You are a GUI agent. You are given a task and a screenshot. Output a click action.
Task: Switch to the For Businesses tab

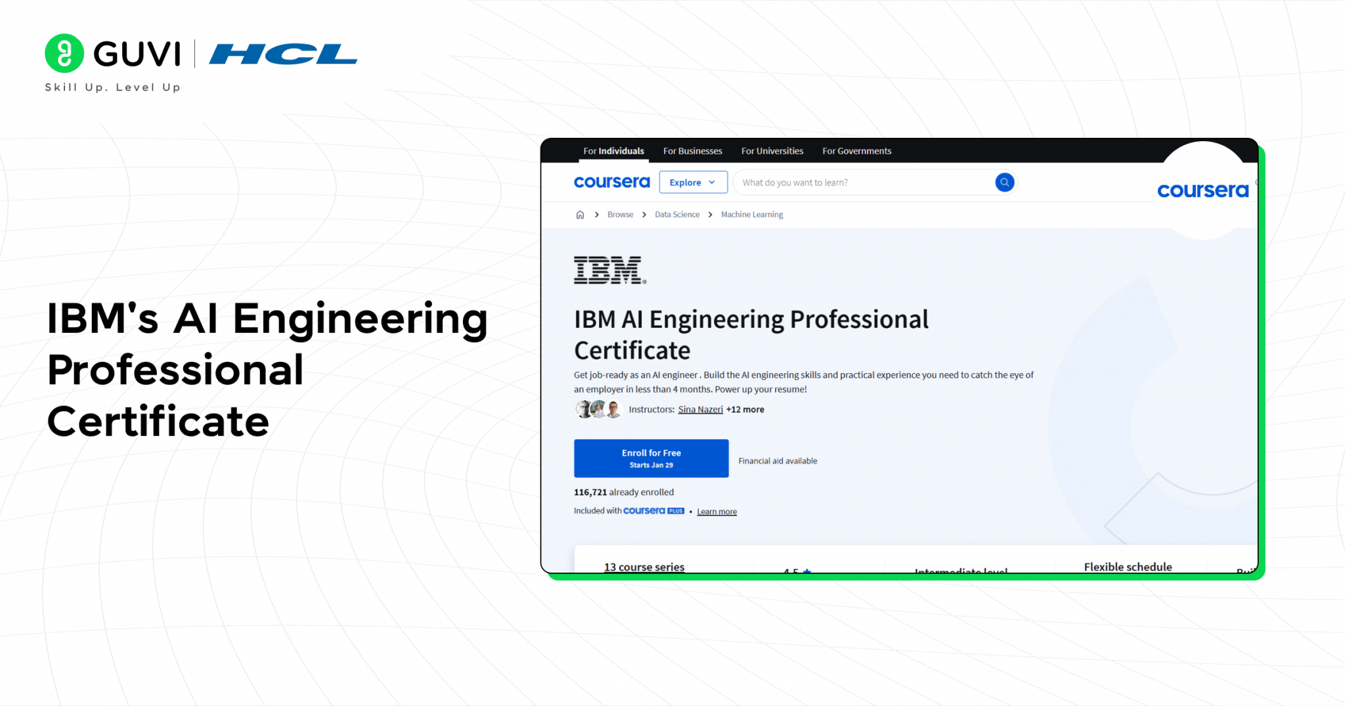692,151
